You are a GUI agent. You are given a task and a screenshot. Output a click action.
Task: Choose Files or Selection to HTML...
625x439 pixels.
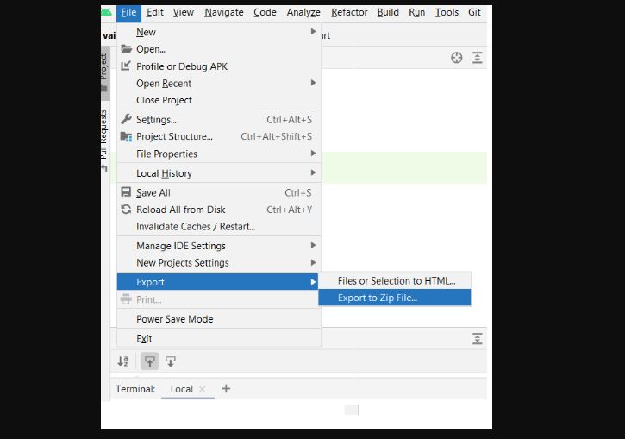(x=395, y=280)
